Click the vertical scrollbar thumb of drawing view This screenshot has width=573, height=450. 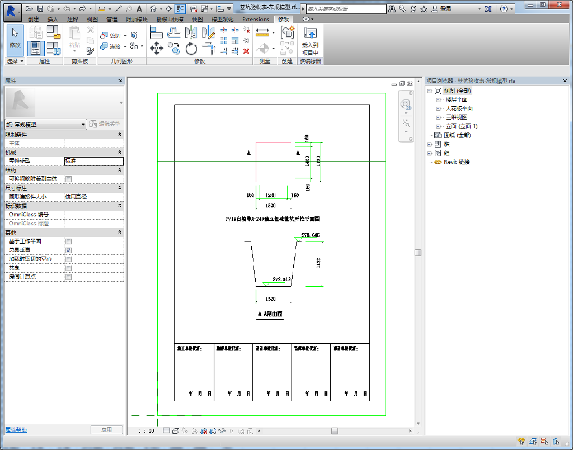pyautogui.click(x=418, y=253)
